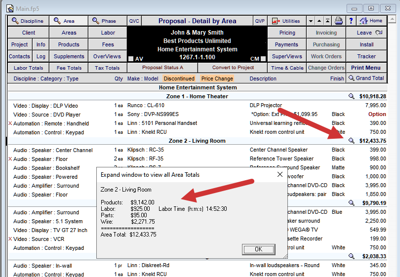Open the Products section

click(69, 44)
